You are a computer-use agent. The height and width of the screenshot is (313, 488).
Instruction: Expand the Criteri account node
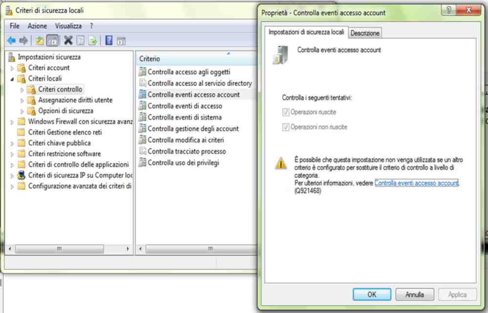12,68
